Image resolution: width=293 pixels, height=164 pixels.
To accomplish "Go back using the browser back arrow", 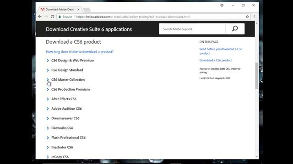I will click(x=40, y=17).
